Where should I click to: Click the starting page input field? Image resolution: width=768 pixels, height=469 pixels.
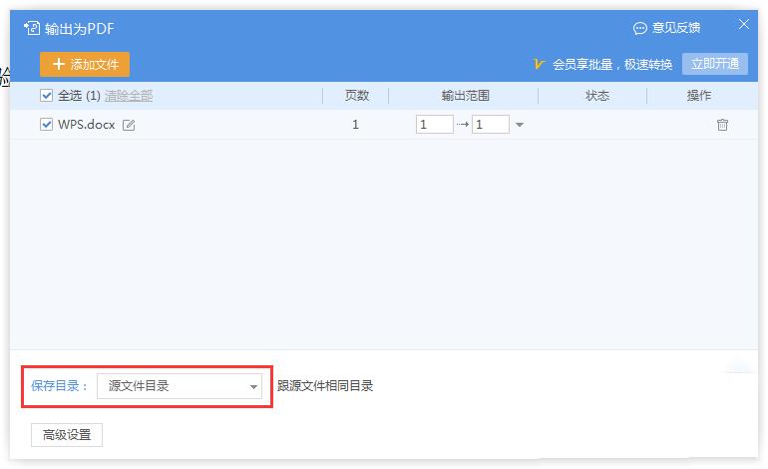tap(435, 125)
